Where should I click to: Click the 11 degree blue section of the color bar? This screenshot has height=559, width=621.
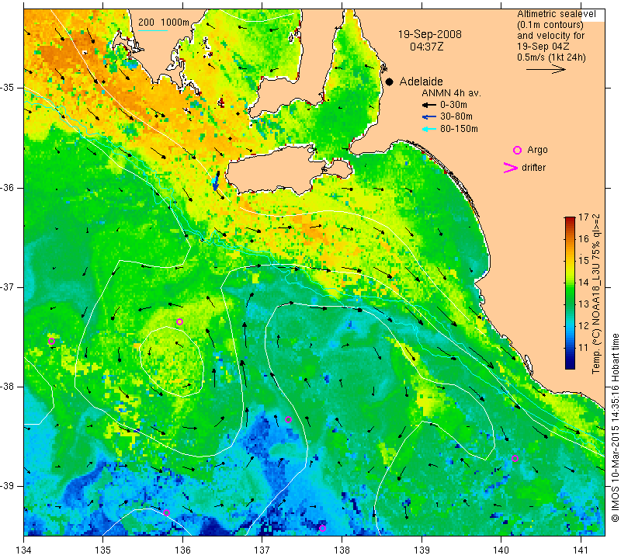click(x=570, y=348)
